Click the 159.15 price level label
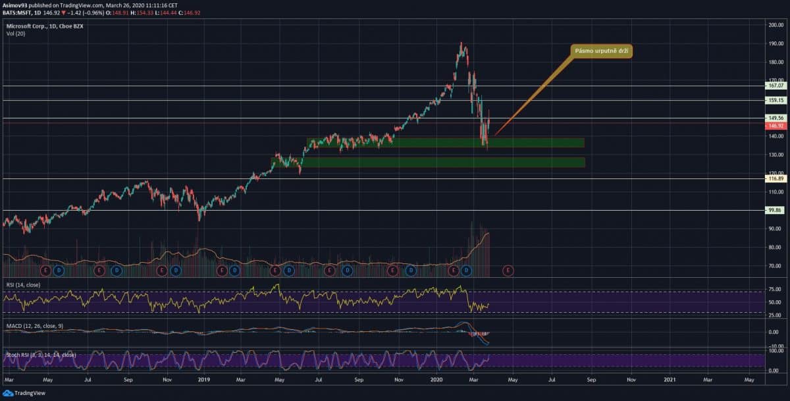 pyautogui.click(x=776, y=100)
